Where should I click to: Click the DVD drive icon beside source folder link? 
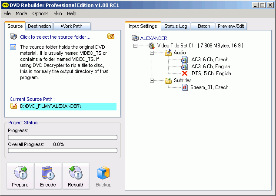coord(13,37)
